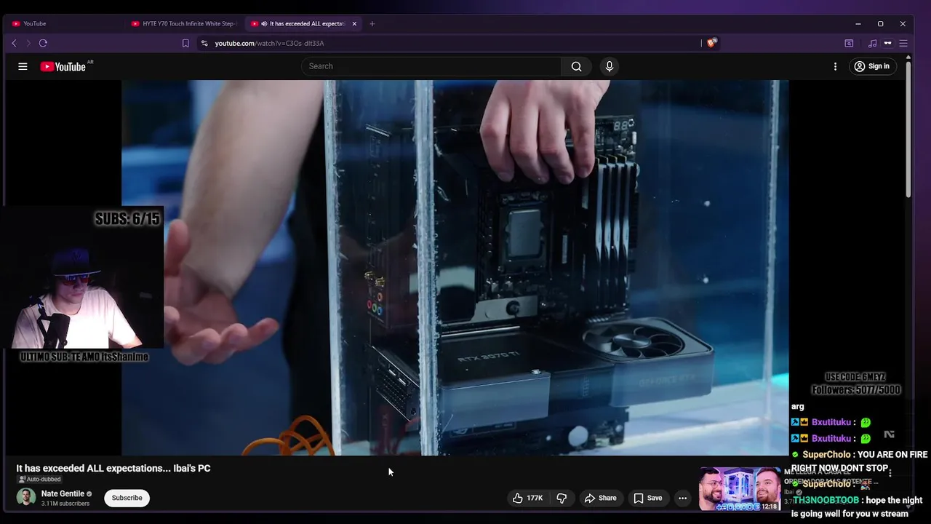The height and width of the screenshot is (524, 931).
Task: Switch to the HYTE Y70 Touch tab
Action: click(185, 24)
